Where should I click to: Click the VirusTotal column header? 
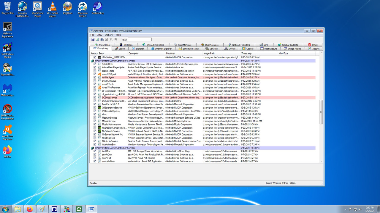[297, 53]
